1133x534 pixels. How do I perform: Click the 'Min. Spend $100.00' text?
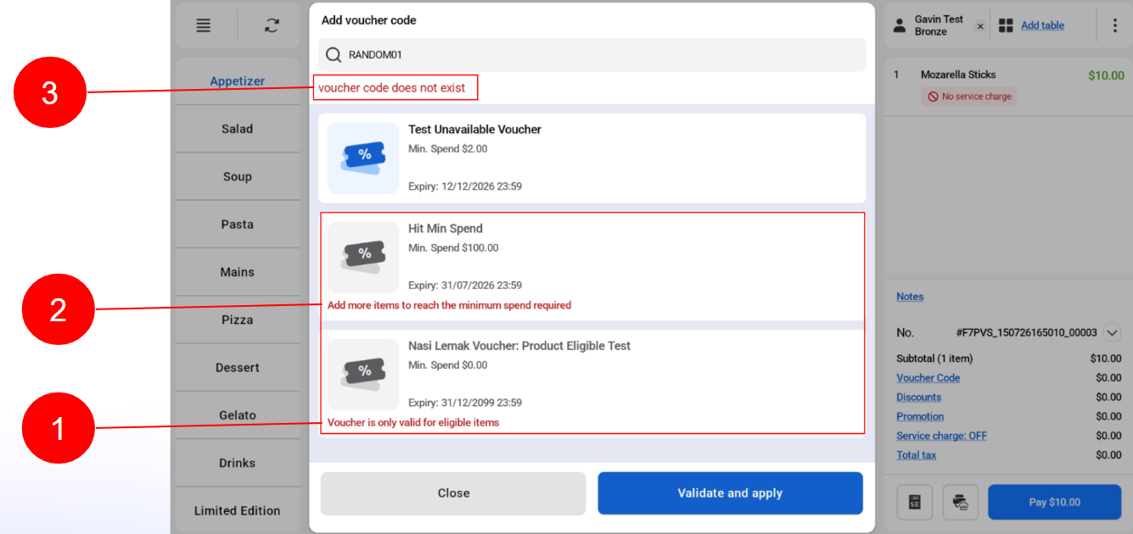453,248
